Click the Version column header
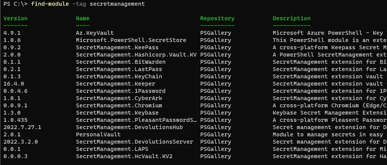The width and height of the screenshot is (387, 165). [15, 18]
